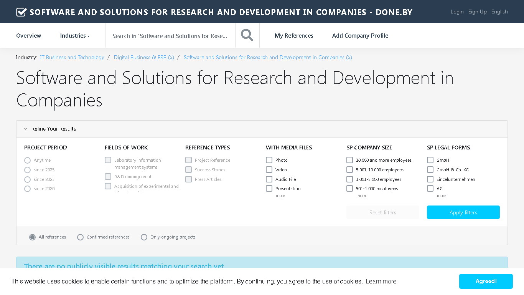Image resolution: width=524 pixels, height=295 pixels.
Task: Click the Login link
Action: pyautogui.click(x=457, y=12)
